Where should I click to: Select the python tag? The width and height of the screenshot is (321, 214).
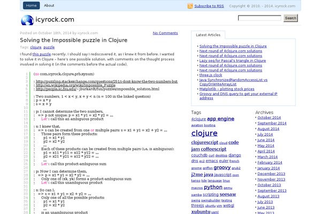pos(213,187)
